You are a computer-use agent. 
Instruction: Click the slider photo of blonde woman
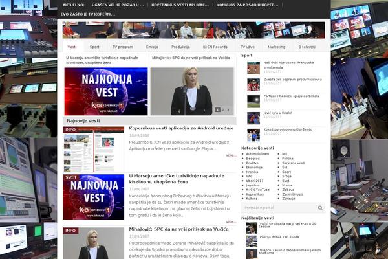coord(192,91)
